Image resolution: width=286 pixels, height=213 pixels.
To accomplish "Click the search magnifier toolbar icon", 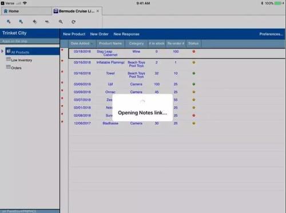I will [x=61, y=22].
